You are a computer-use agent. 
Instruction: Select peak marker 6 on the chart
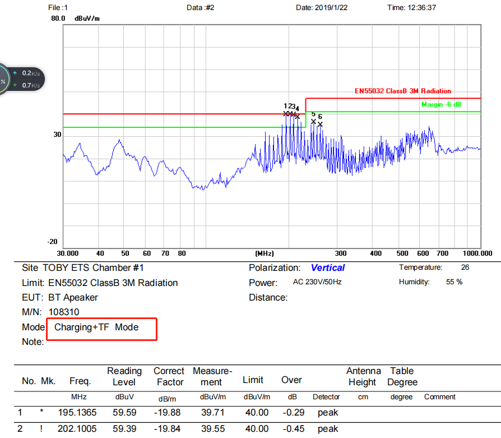coord(320,124)
